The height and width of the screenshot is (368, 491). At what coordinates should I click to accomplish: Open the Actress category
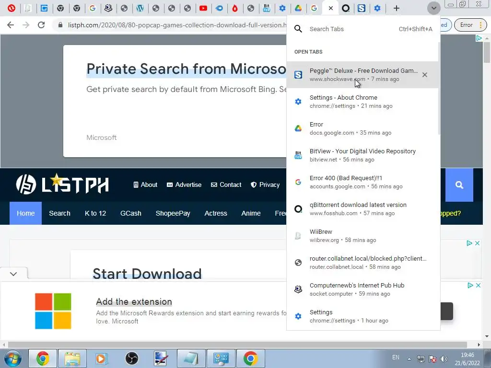coord(216,213)
